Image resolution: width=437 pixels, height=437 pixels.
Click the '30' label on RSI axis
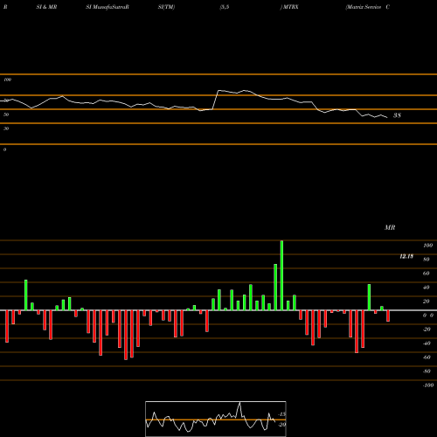click(6, 128)
